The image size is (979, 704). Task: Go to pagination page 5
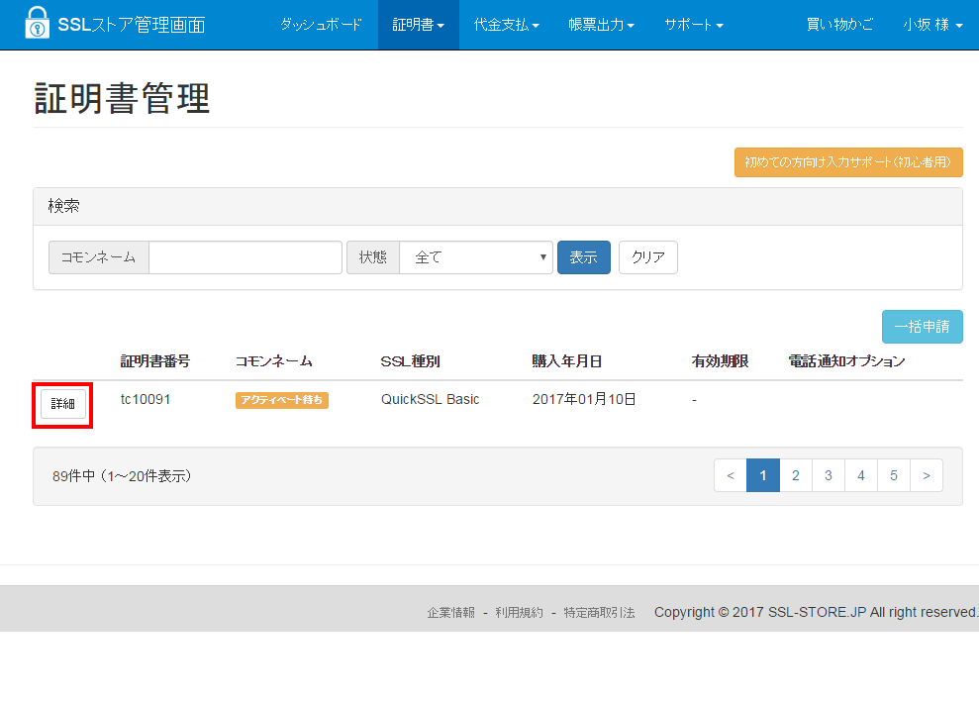[x=894, y=475]
